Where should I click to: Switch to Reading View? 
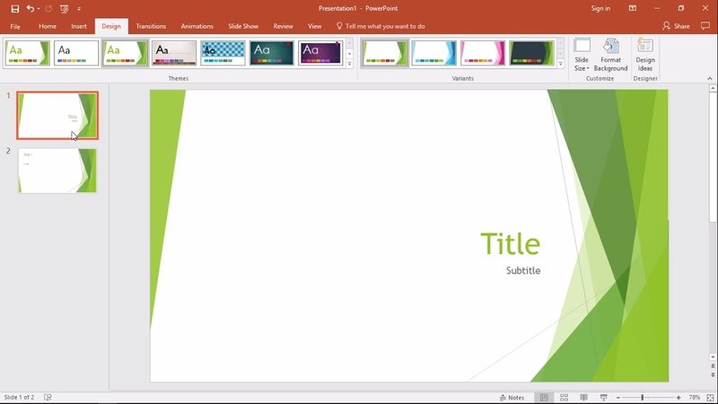click(583, 397)
